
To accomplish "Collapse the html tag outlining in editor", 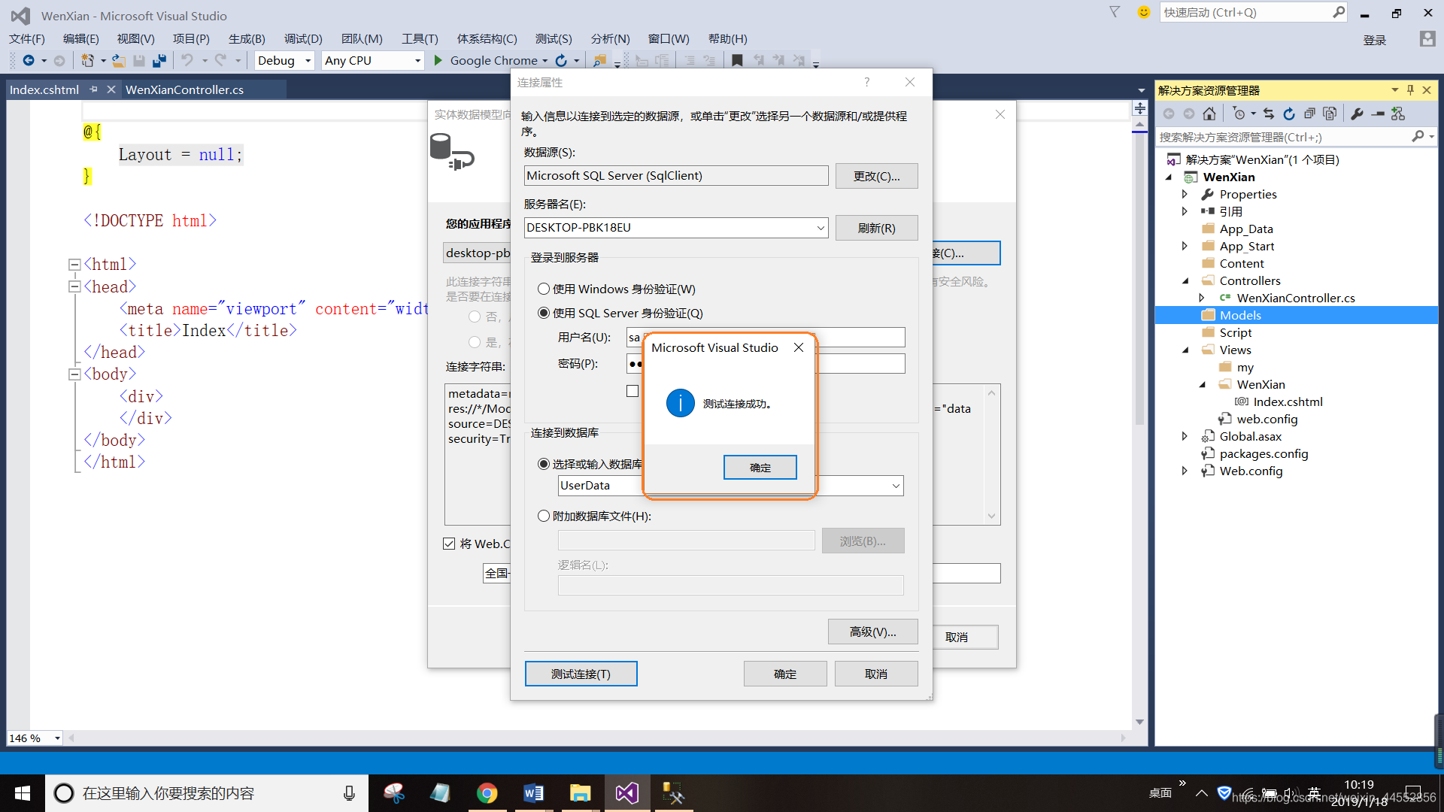I will click(74, 265).
